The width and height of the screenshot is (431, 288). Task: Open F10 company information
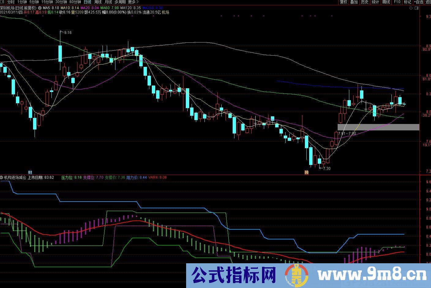coord(397,2)
